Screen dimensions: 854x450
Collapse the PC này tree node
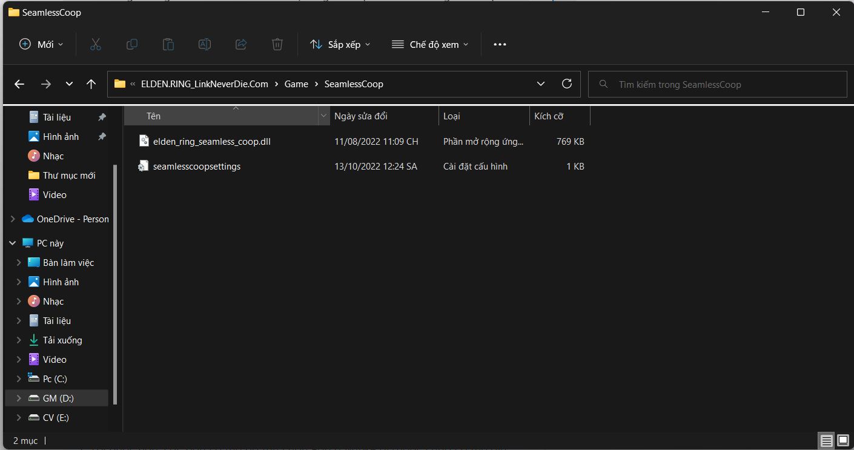click(x=13, y=243)
